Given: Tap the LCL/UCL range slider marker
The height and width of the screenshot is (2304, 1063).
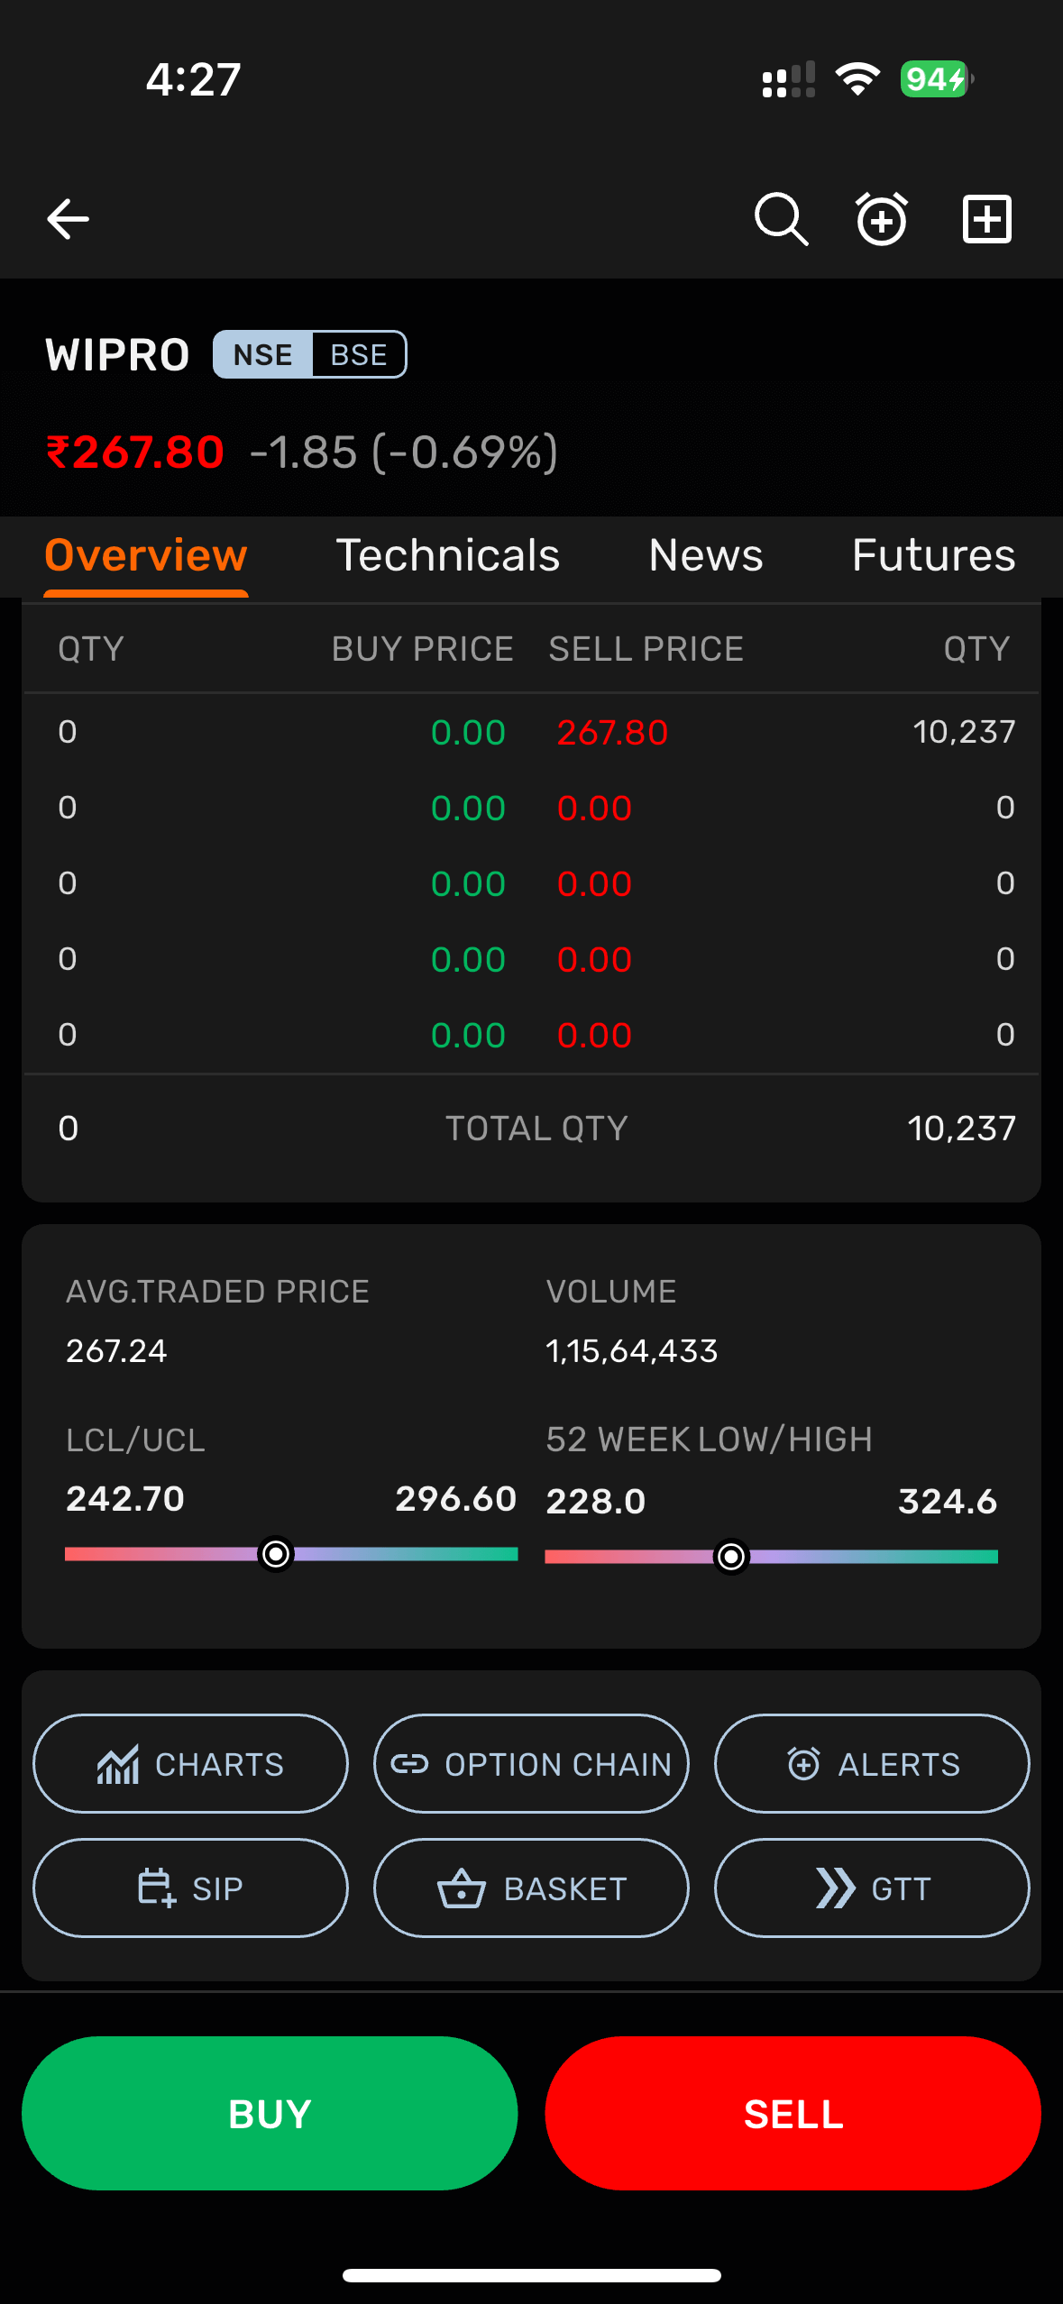Looking at the screenshot, I should pos(276,1554).
